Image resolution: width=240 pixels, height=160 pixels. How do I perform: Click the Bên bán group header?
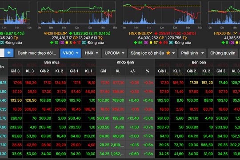[x=199, y=62]
